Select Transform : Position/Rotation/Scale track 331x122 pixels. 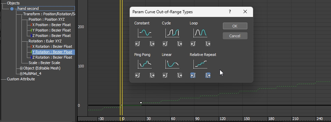(49, 14)
